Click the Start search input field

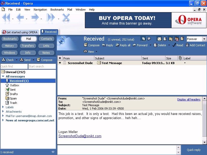point(42,66)
